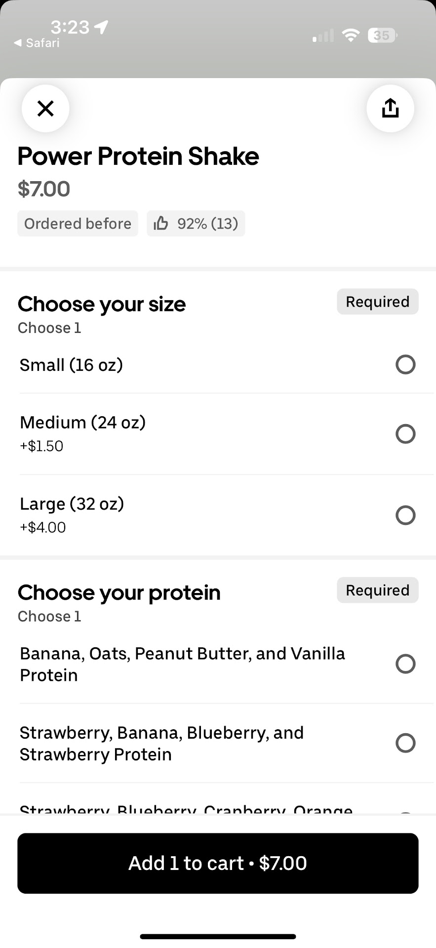This screenshot has height=948, width=436.
Task: Tap Required badge for size section
Action: (377, 302)
